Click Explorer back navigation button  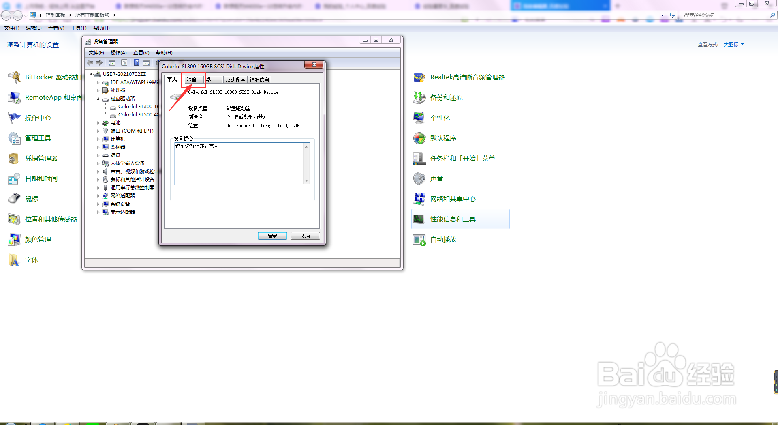(6, 15)
